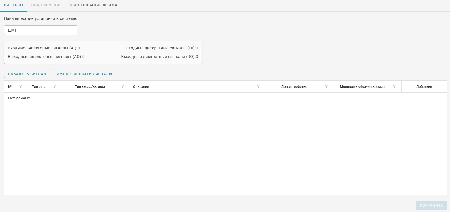
Task: Open the filter for the № column
Action: [x=20, y=87]
